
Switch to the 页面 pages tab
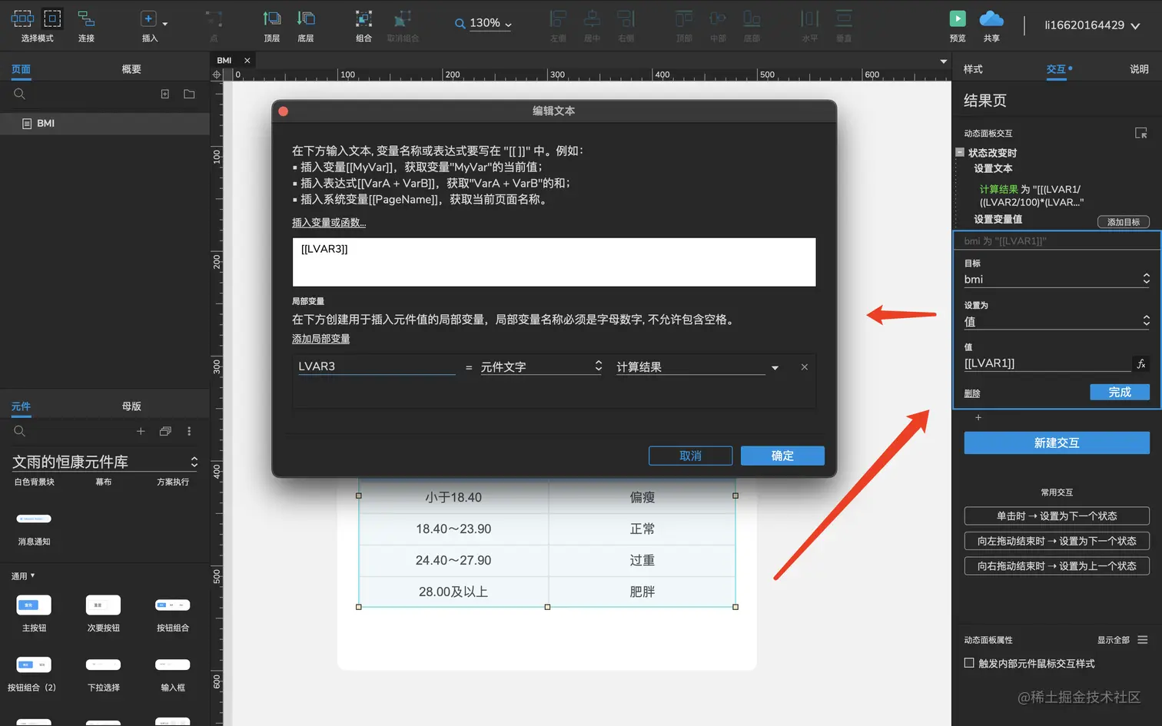(21, 69)
